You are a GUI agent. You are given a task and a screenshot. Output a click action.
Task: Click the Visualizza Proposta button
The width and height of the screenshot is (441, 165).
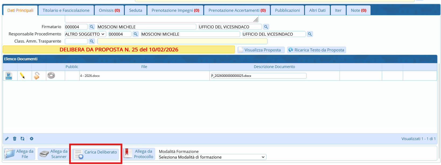[261, 50]
